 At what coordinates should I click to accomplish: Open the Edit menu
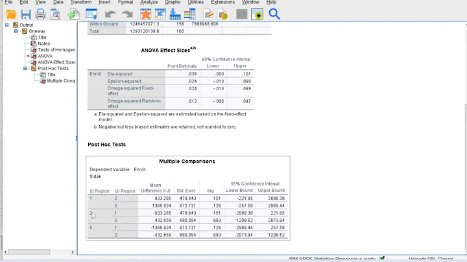click(x=24, y=2)
